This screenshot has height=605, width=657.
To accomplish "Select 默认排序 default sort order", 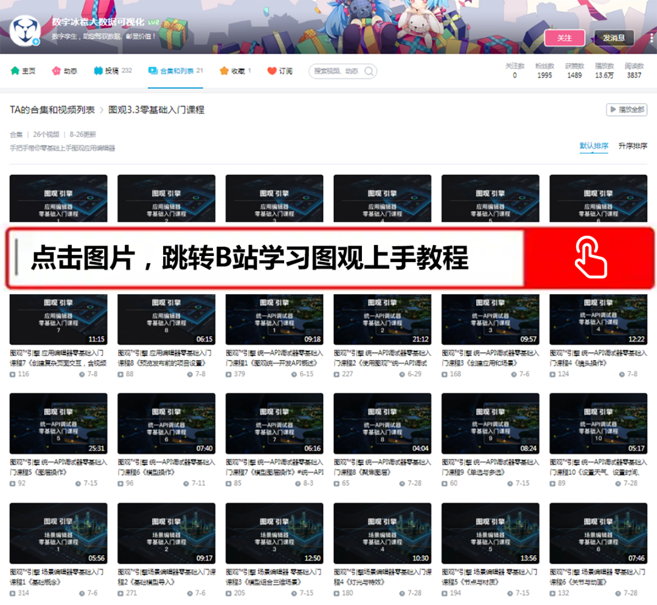I will (594, 146).
